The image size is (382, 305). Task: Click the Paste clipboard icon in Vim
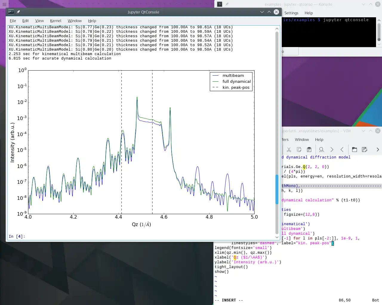coord(309,150)
